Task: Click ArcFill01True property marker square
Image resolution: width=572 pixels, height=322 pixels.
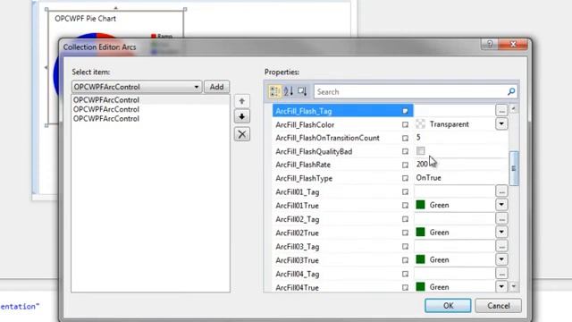Action: point(405,205)
